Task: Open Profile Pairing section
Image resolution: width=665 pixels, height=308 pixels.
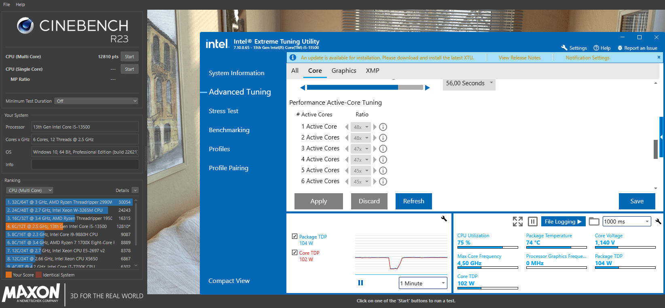Action: click(229, 168)
